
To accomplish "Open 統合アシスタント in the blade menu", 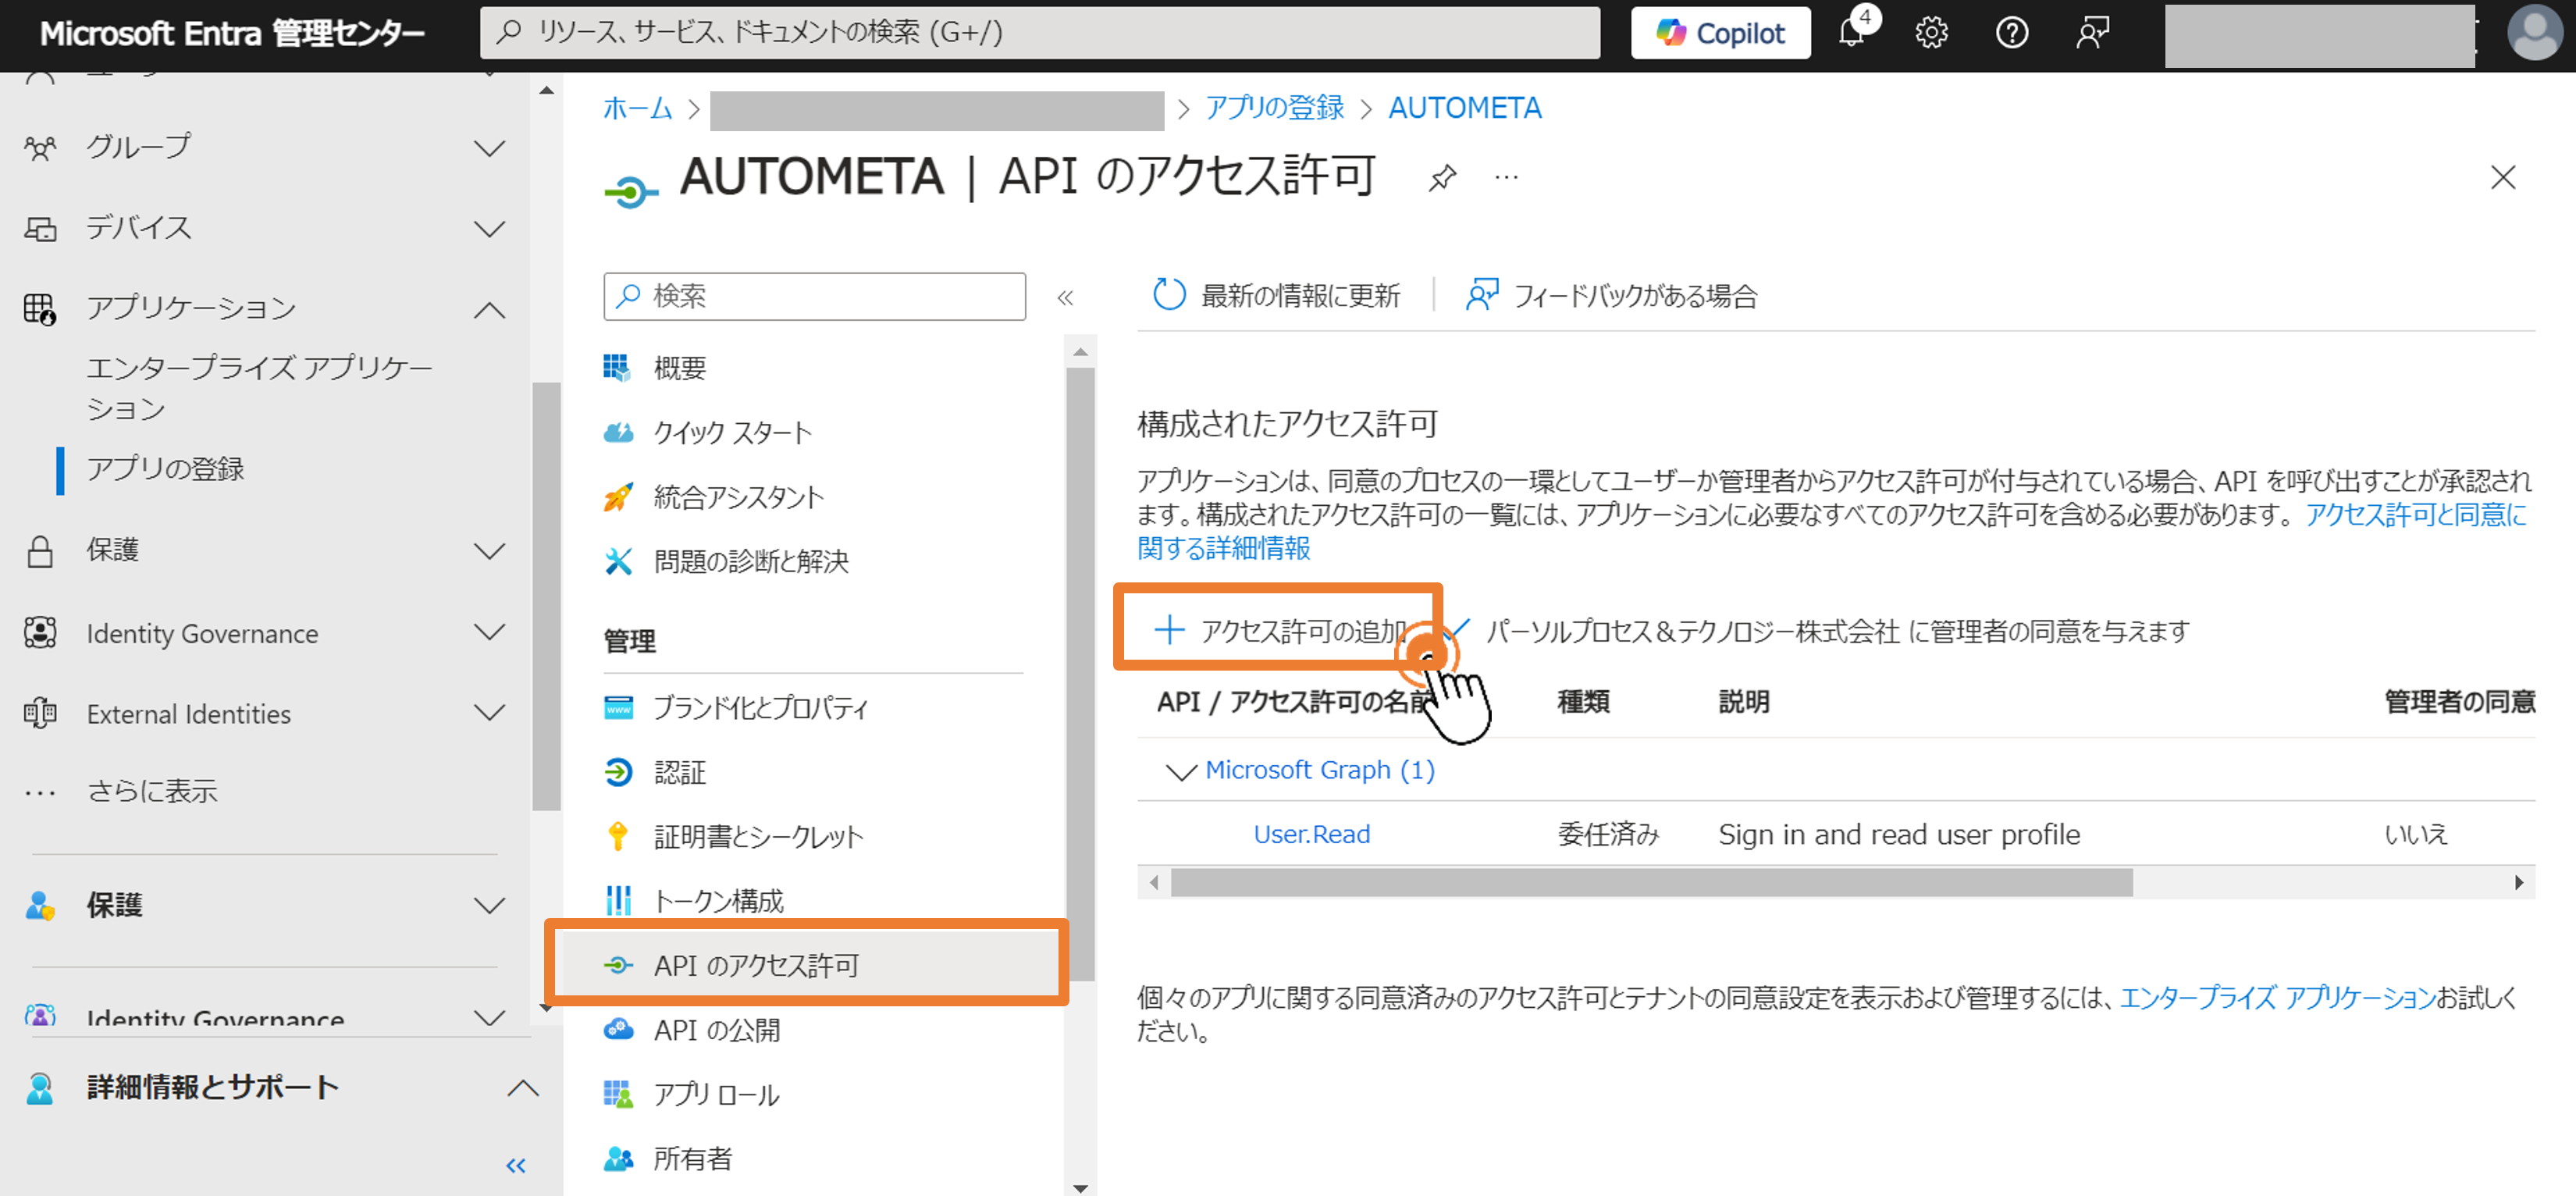I will [739, 498].
